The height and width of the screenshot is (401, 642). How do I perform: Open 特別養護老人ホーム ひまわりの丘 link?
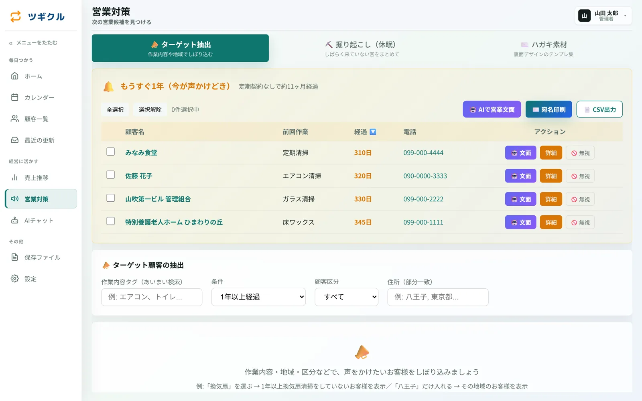coord(174,222)
